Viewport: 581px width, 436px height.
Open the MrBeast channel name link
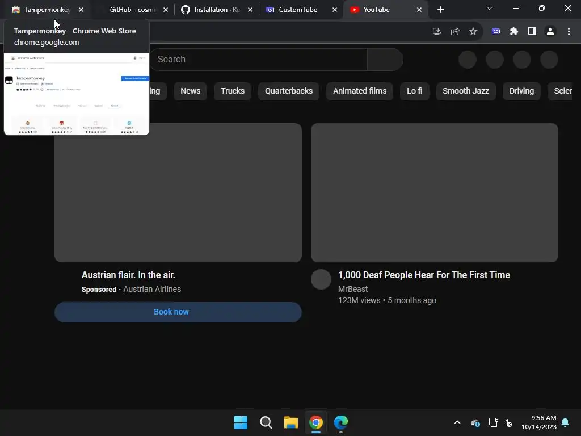click(x=353, y=289)
